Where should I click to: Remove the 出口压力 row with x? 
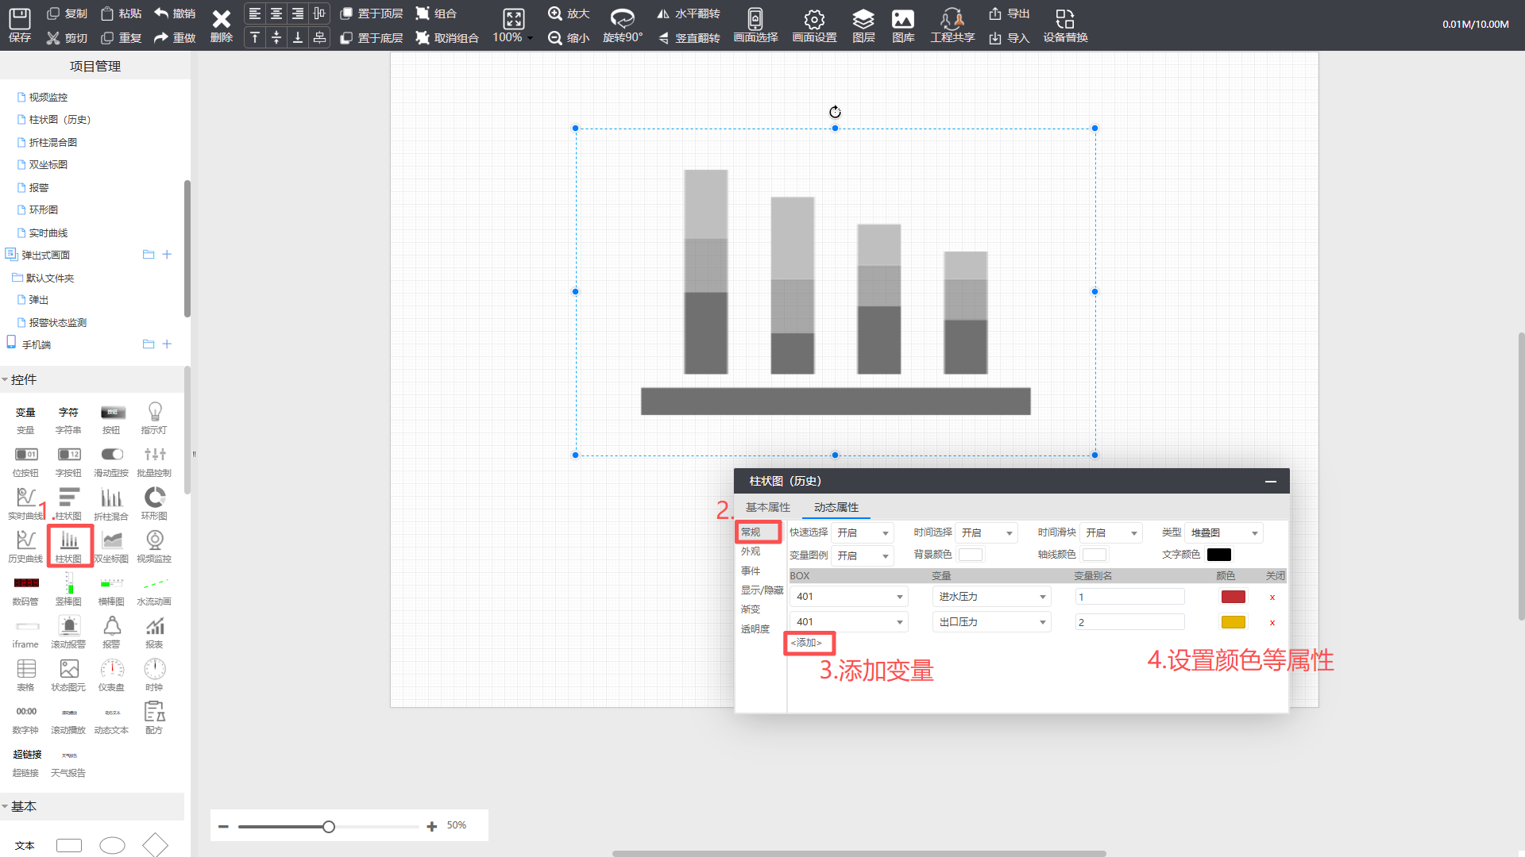(1272, 623)
